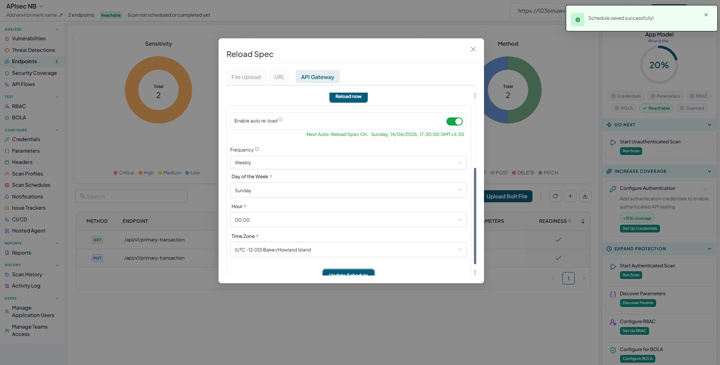The width and height of the screenshot is (720, 365).
Task: Edit environment name pencil icon
Action: click(x=61, y=15)
